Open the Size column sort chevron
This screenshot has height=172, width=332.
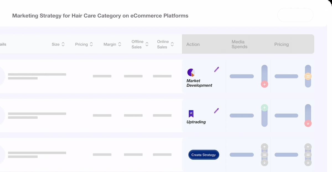tap(63, 44)
